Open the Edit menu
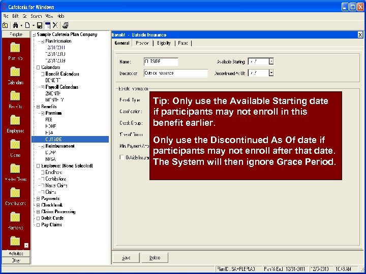366x274 pixels. (15, 16)
